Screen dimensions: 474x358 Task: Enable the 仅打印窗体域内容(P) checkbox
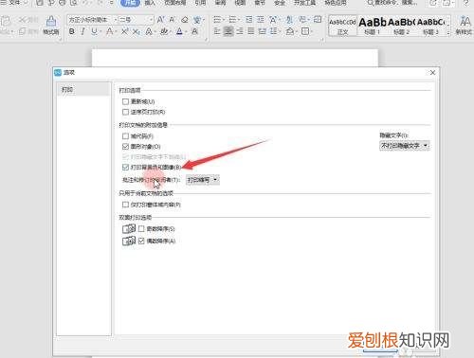tap(125, 205)
